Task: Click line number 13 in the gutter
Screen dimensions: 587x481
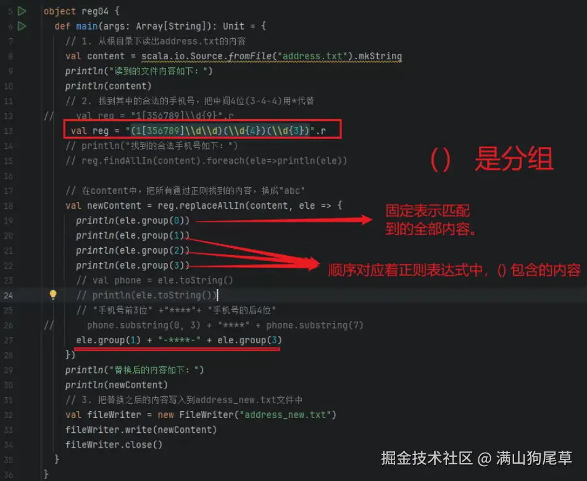Action: pyautogui.click(x=8, y=131)
